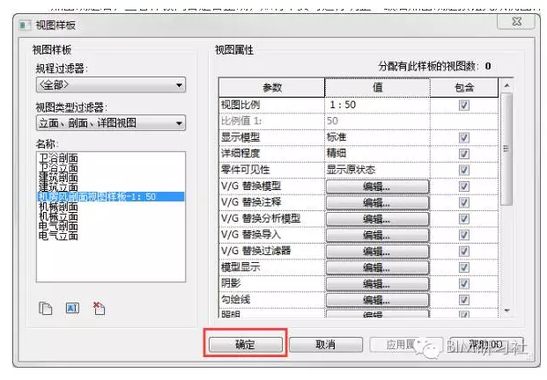Click the 确定 button
547x380 pixels.
tap(244, 344)
